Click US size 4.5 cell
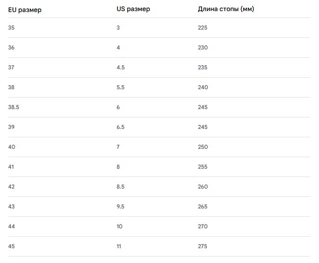This screenshot has width=319, height=263. click(120, 67)
